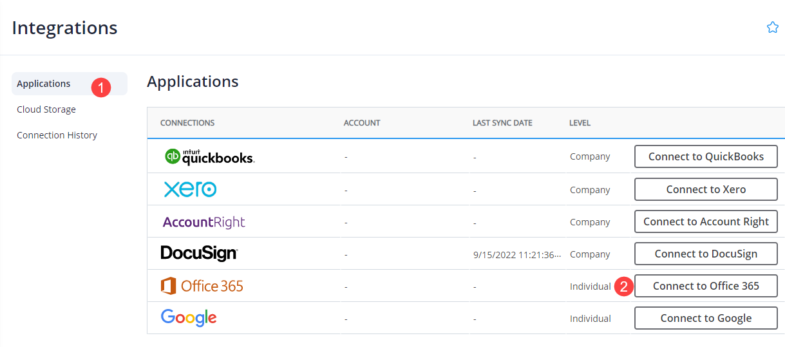This screenshot has height=347, width=785.
Task: Click Company level in AccountRight row
Action: [590, 222]
